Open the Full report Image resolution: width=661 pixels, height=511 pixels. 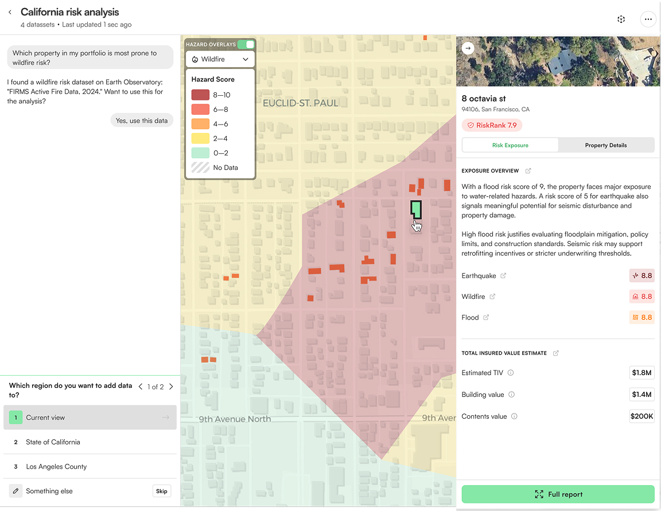(558, 494)
